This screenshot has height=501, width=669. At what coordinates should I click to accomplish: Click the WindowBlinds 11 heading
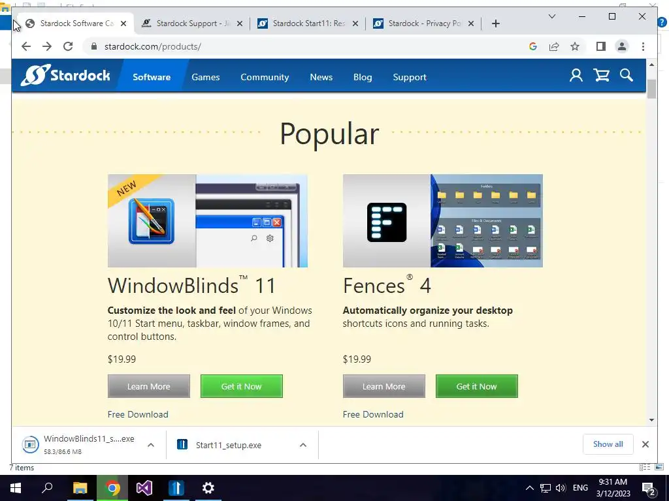[191, 286]
